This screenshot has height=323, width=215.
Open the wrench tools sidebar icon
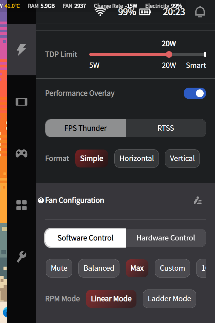click(21, 257)
